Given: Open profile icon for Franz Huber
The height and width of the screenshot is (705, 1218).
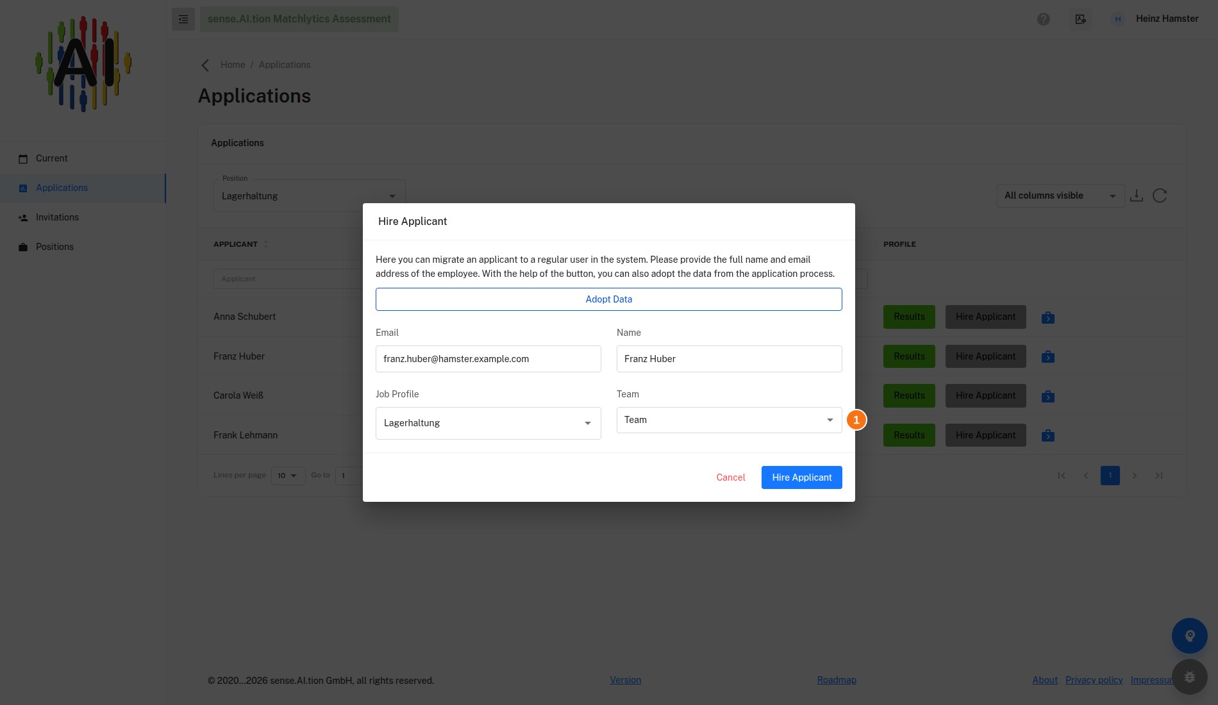Looking at the screenshot, I should (x=1048, y=356).
